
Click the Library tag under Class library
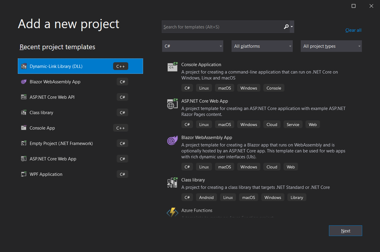[297, 197]
